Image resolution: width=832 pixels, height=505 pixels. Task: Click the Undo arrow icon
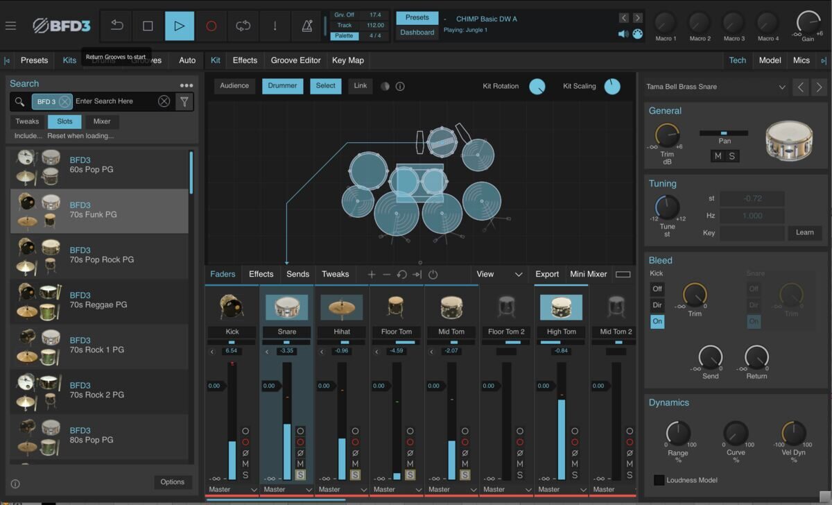(116, 26)
